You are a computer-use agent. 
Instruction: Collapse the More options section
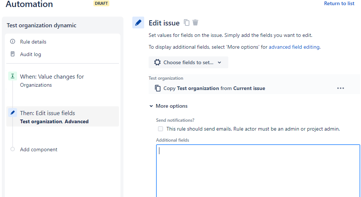point(169,106)
